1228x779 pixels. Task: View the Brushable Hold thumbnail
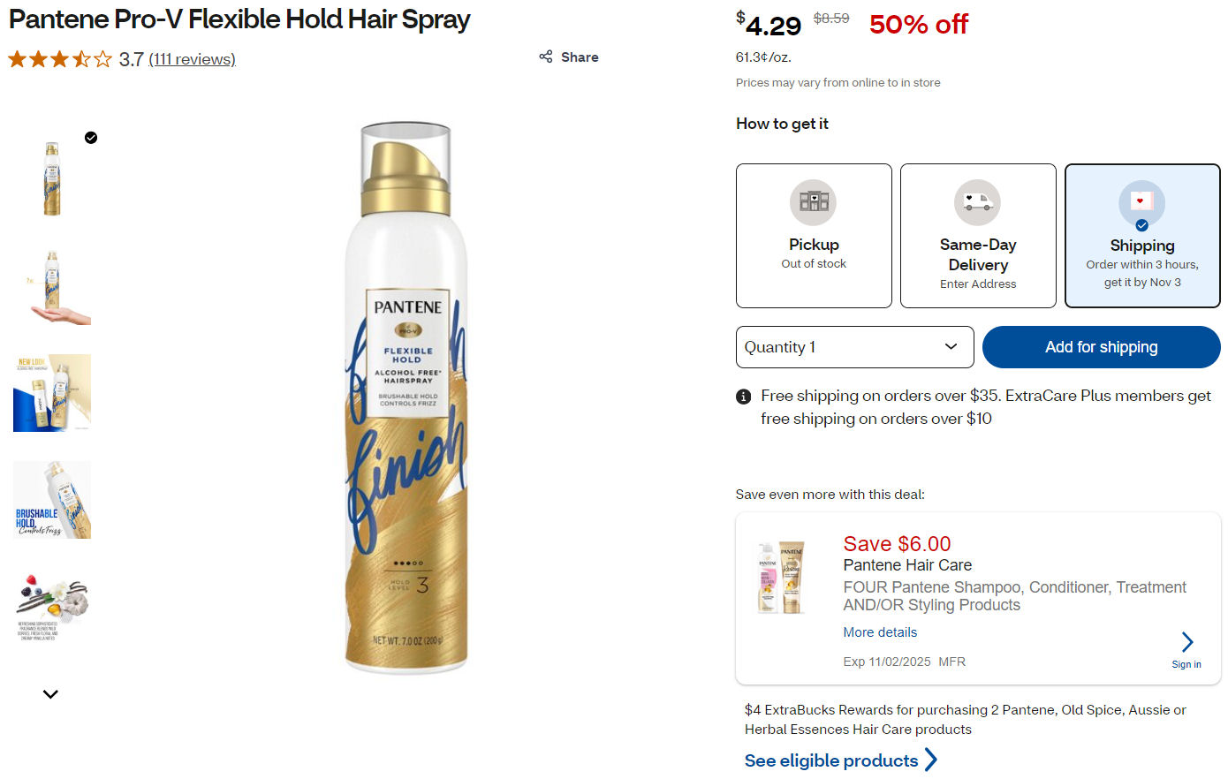52,500
